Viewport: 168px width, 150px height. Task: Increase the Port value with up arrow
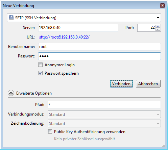click(x=158, y=26)
